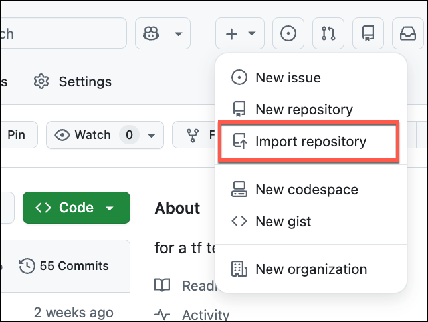The image size is (428, 322).
Task: Click the Watch button
Action: (x=105, y=135)
